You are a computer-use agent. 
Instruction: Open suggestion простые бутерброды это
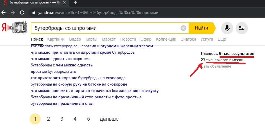coord(53,72)
